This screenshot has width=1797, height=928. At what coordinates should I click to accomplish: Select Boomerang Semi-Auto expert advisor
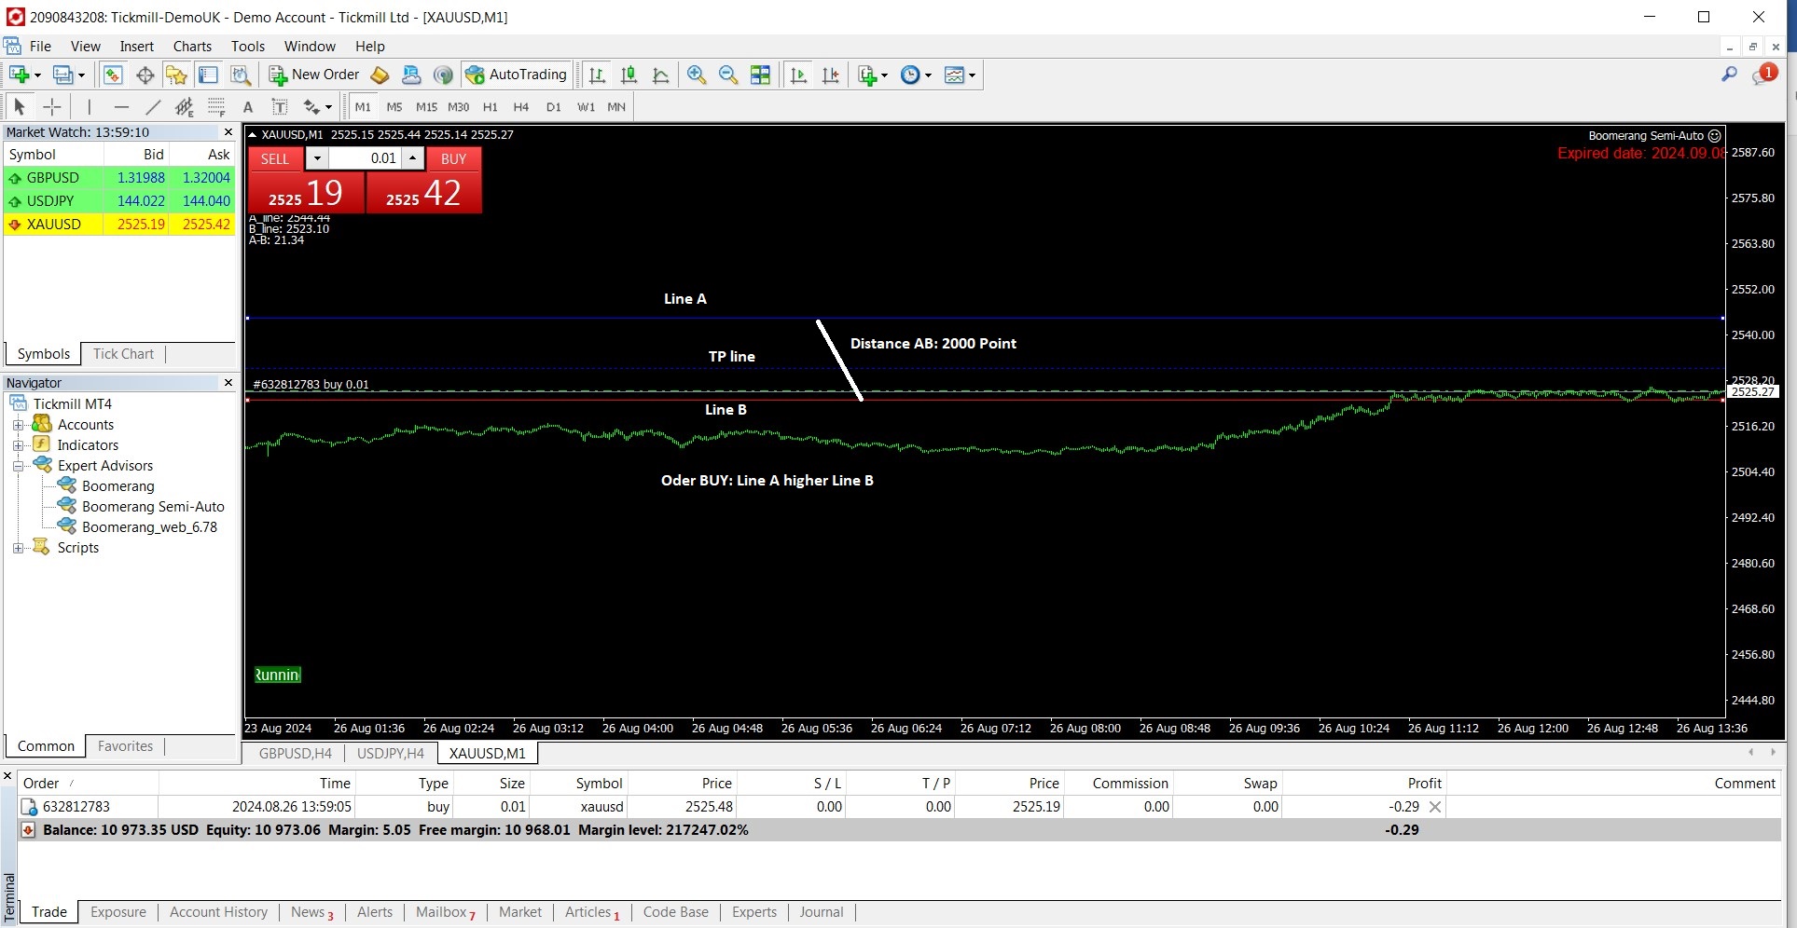(x=153, y=506)
